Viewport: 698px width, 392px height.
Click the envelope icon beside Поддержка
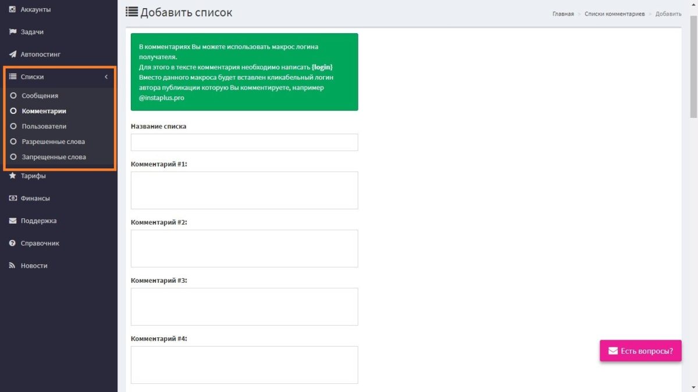coord(12,221)
